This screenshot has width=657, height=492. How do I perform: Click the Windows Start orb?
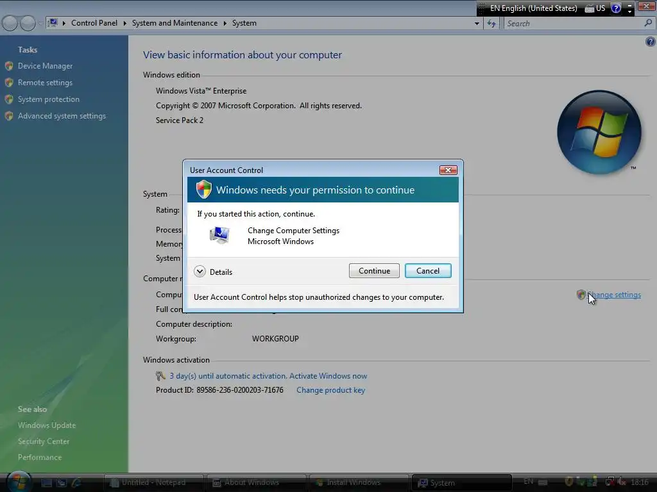19,482
